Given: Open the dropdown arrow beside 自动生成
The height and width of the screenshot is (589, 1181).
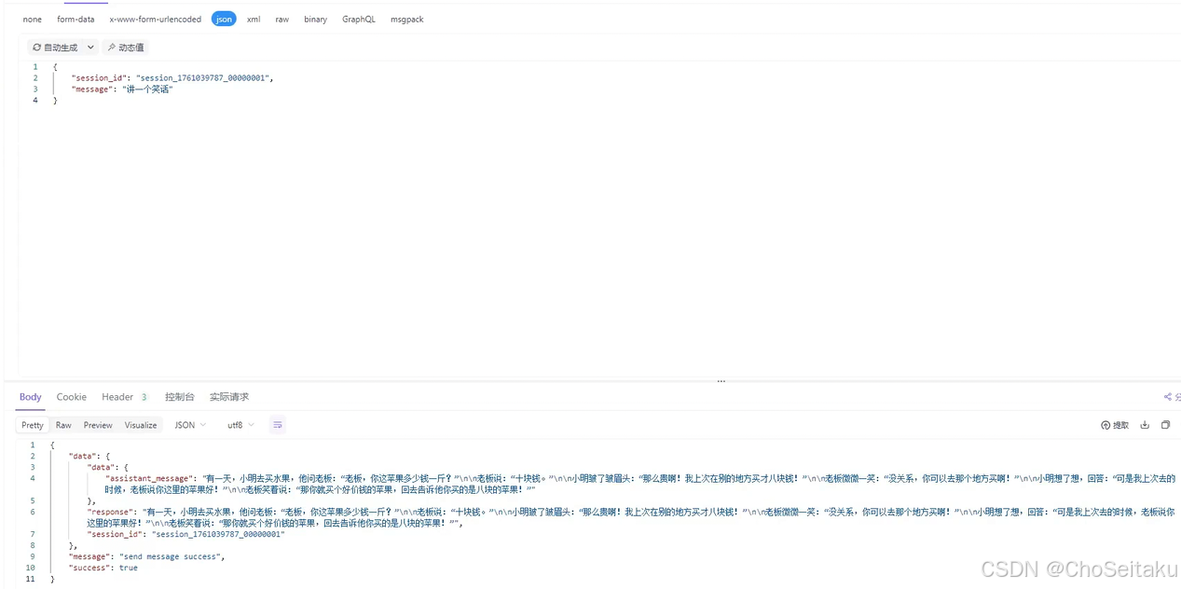Looking at the screenshot, I should click(x=91, y=47).
